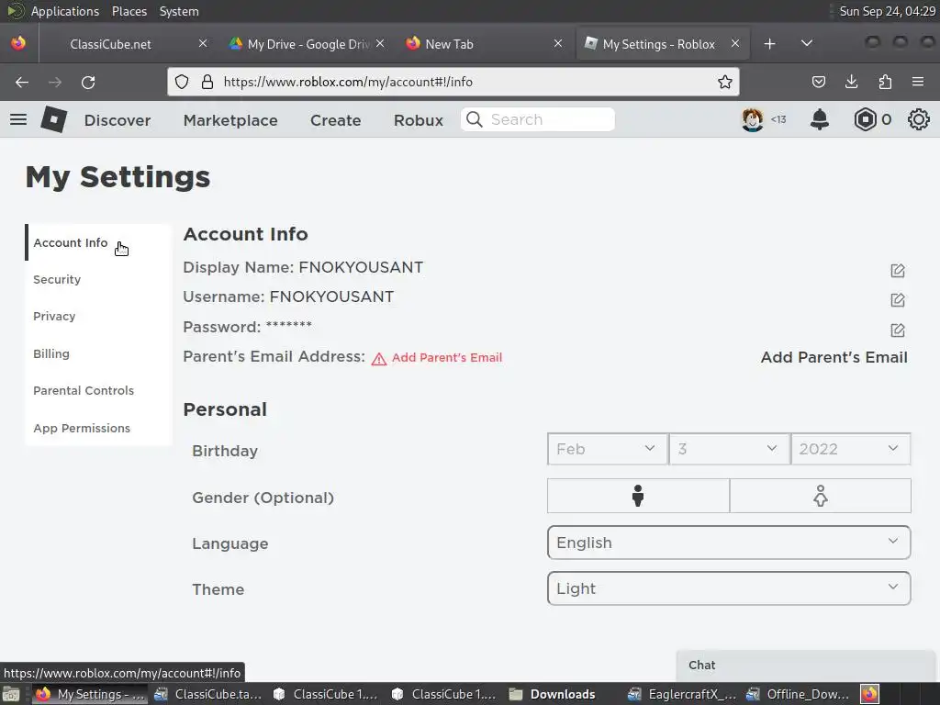
Task: Click the warning icon beside Add Parent's Email
Action: click(x=378, y=359)
